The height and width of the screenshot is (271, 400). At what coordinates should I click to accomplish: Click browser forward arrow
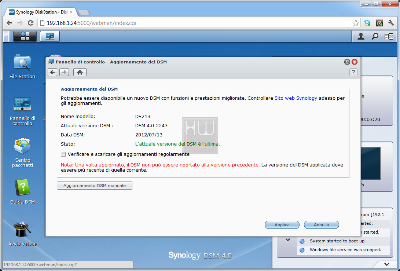pyautogui.click(x=20, y=23)
